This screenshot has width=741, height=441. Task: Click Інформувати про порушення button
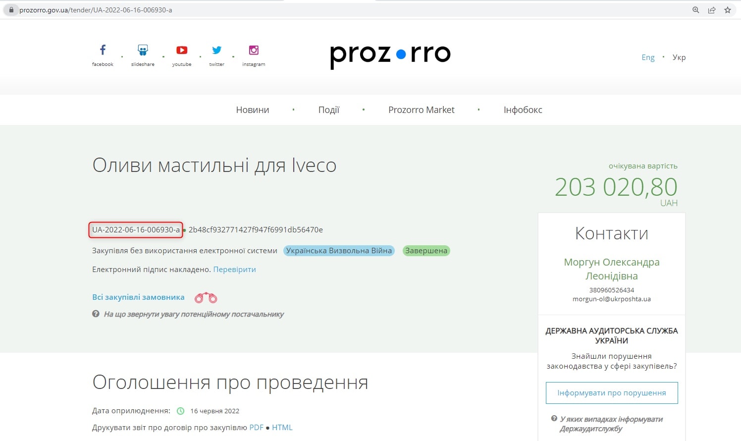click(612, 393)
